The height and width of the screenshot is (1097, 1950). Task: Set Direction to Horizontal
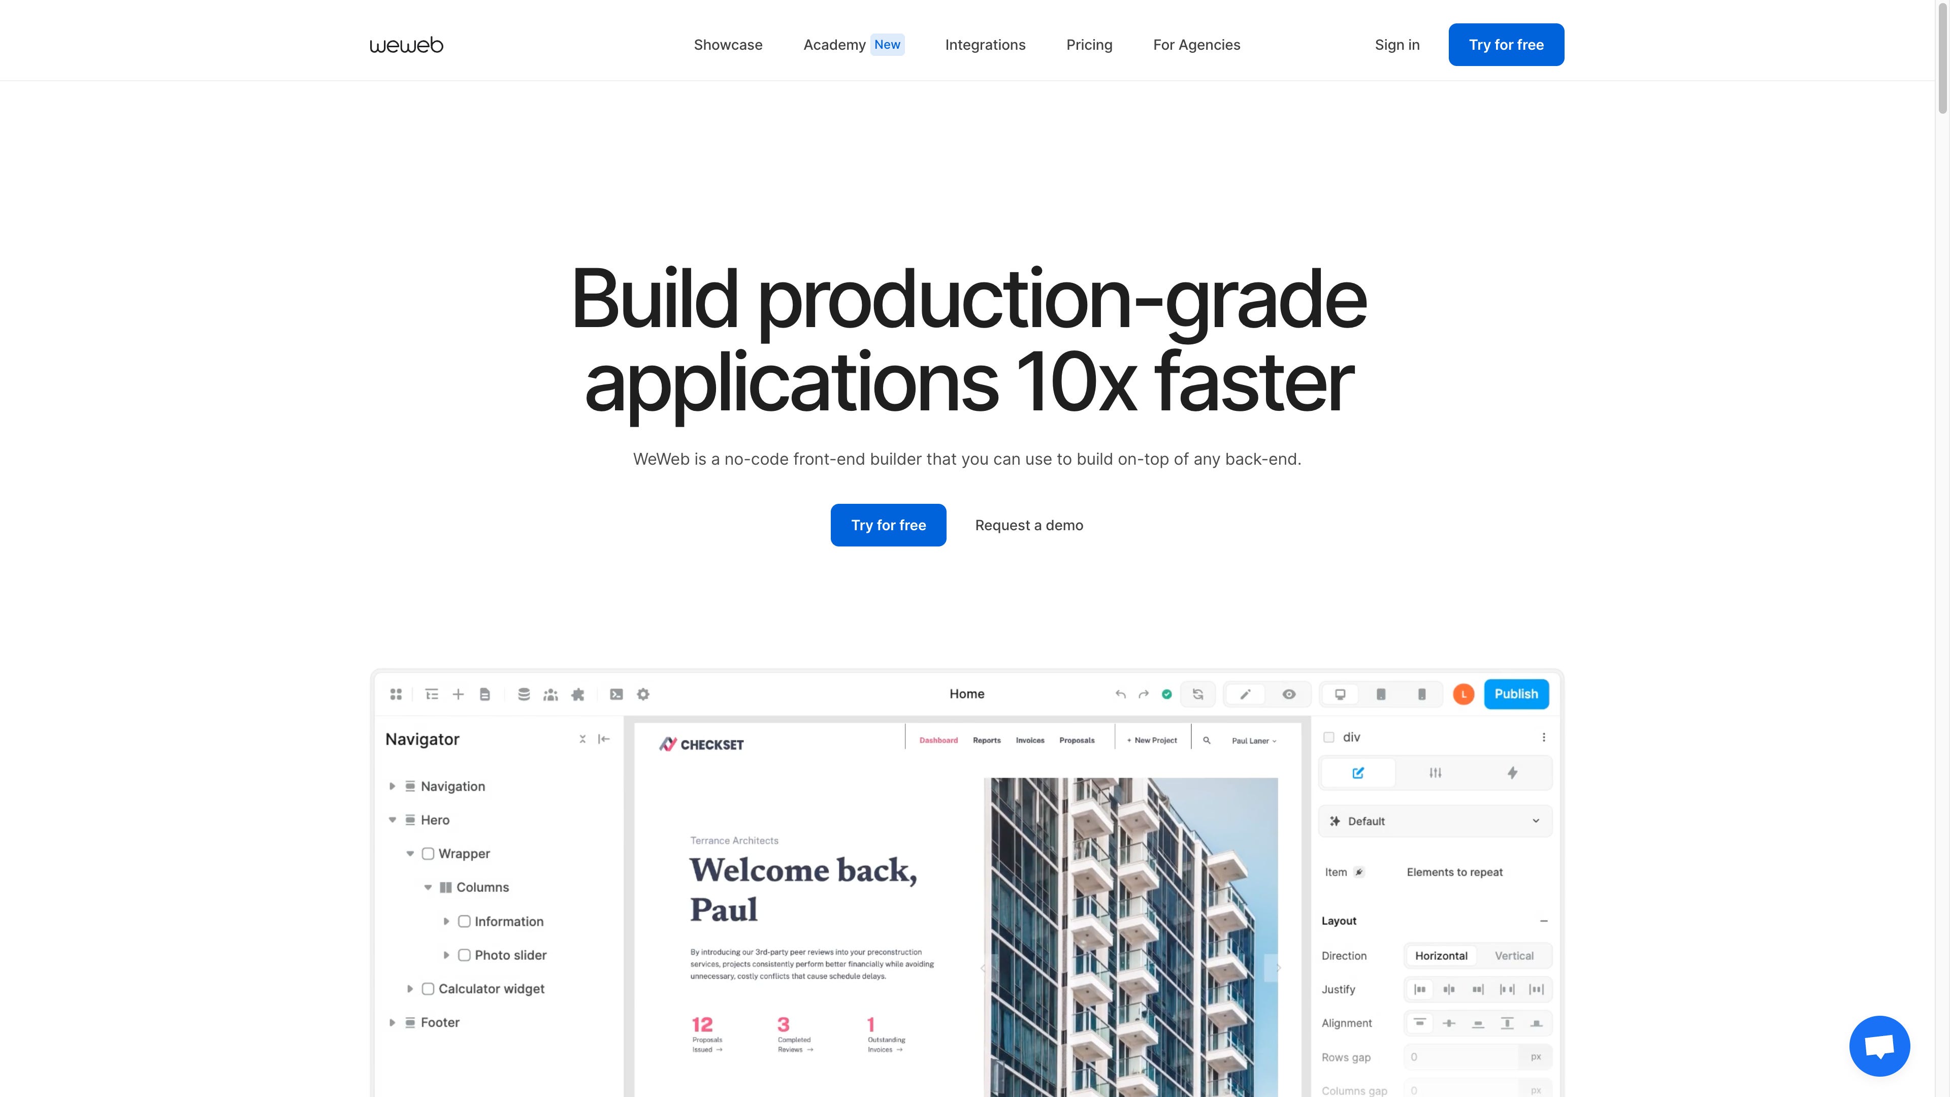tap(1441, 956)
